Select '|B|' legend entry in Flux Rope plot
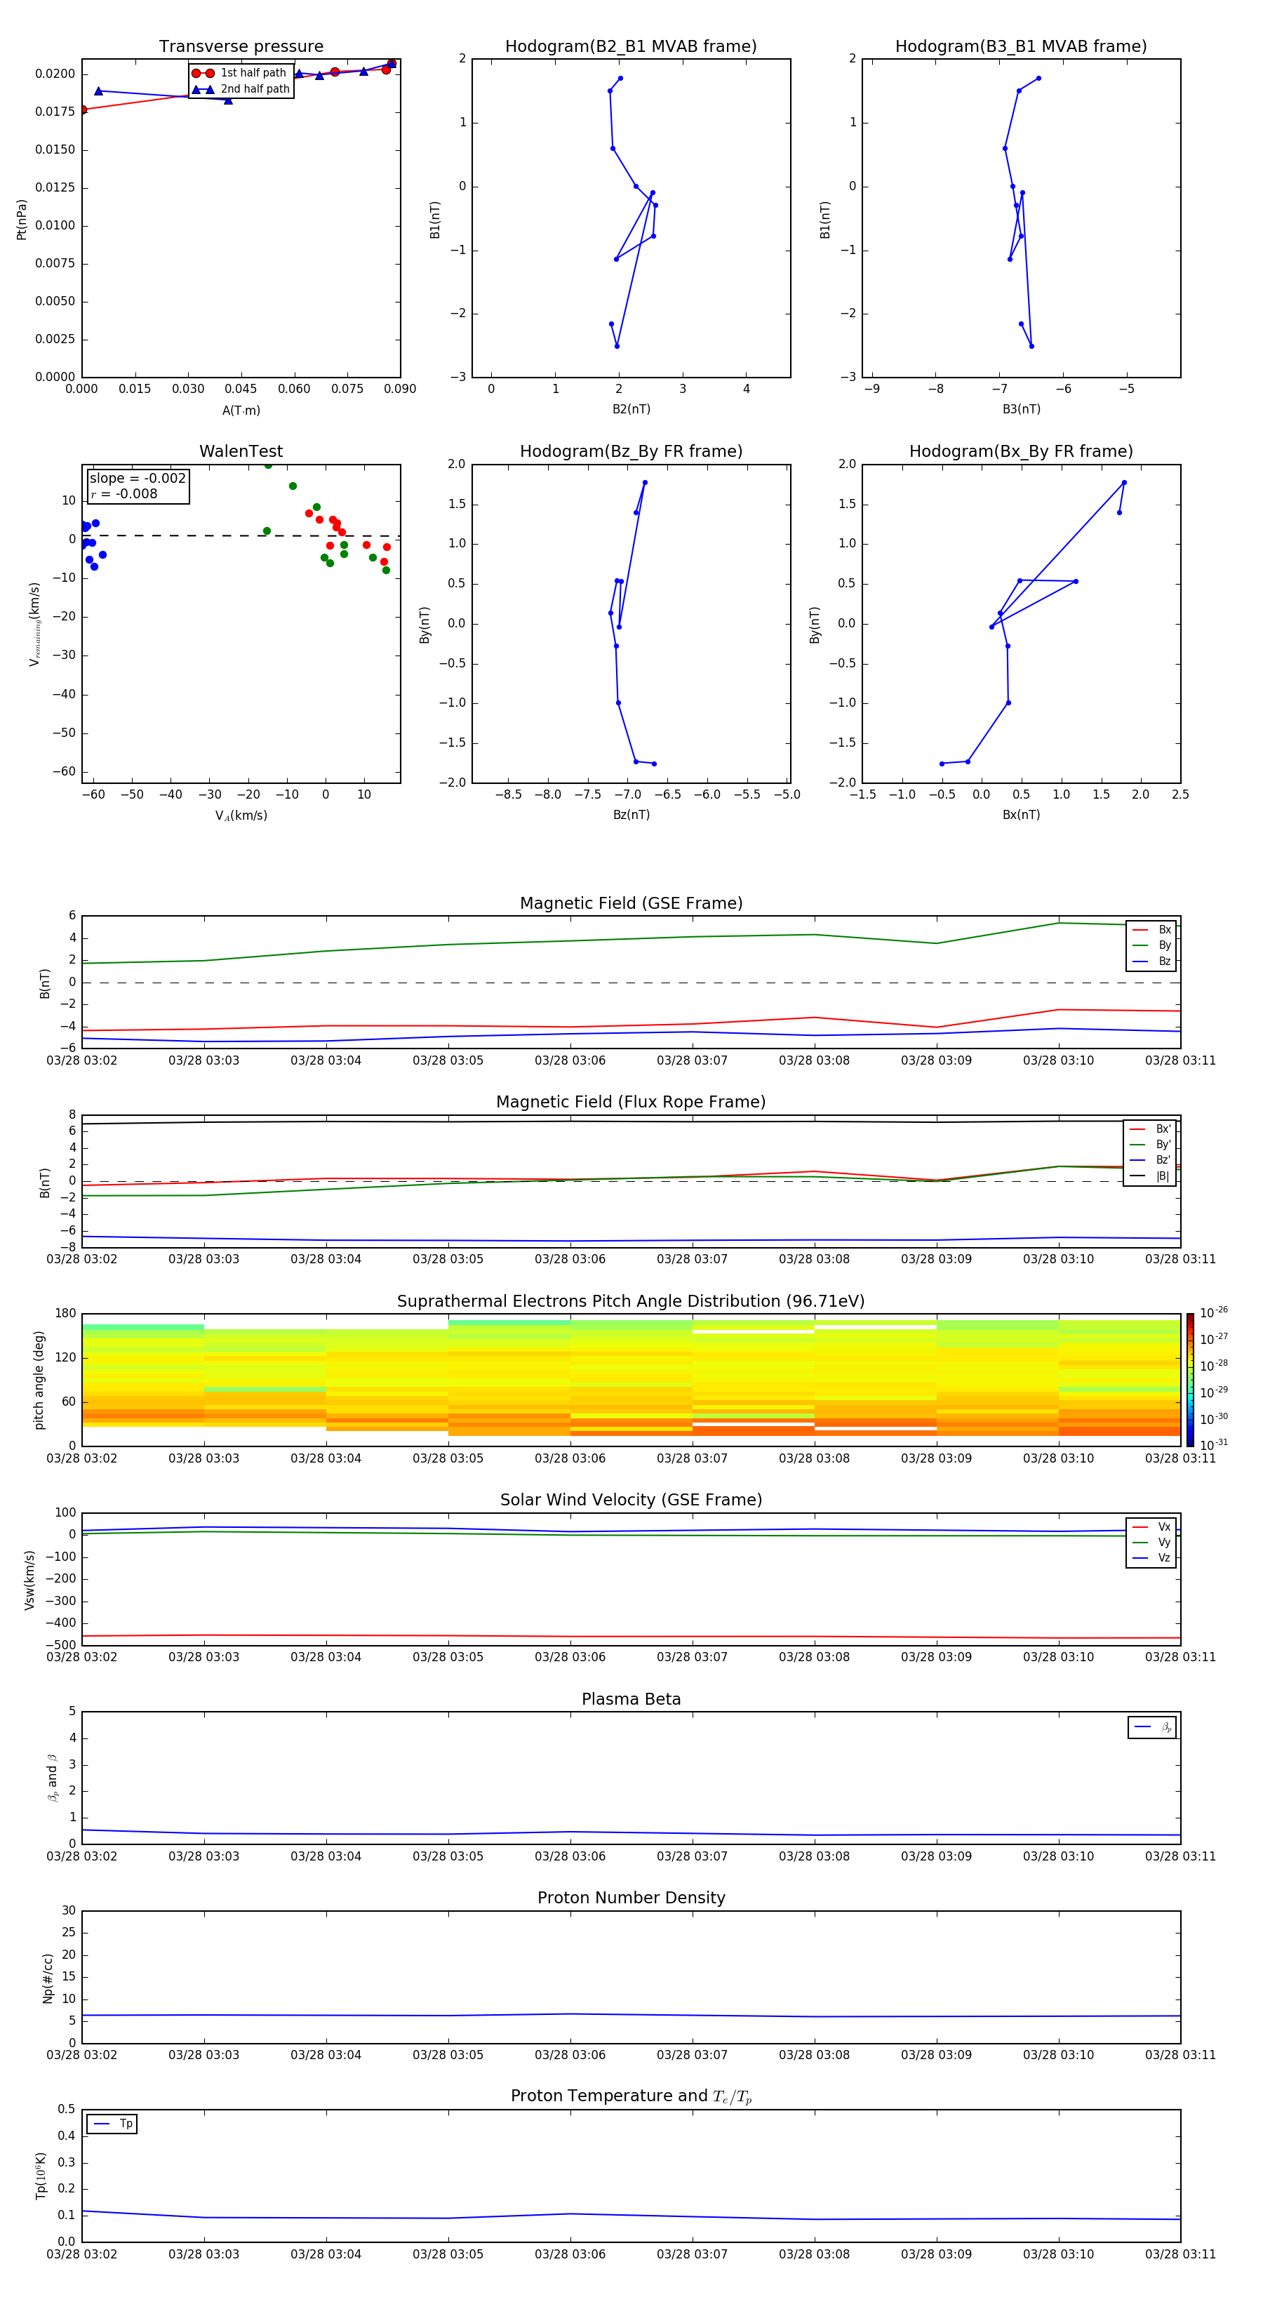This screenshot has height=2316, width=1263. (x=1150, y=1176)
